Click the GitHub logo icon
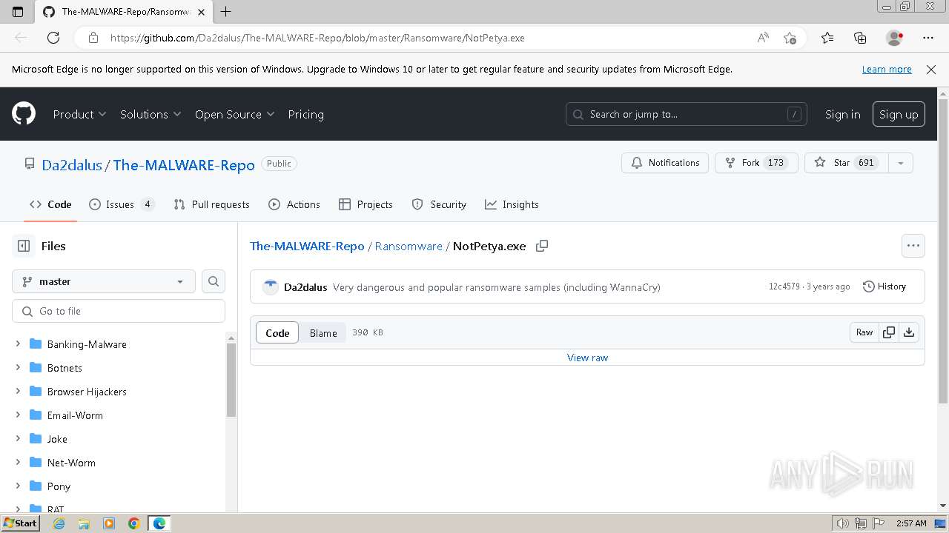 pyautogui.click(x=24, y=114)
